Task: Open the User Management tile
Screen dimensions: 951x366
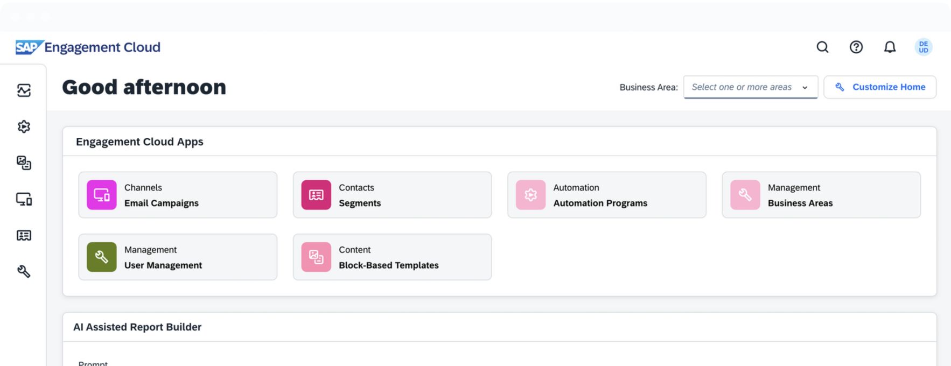Action: tap(178, 257)
